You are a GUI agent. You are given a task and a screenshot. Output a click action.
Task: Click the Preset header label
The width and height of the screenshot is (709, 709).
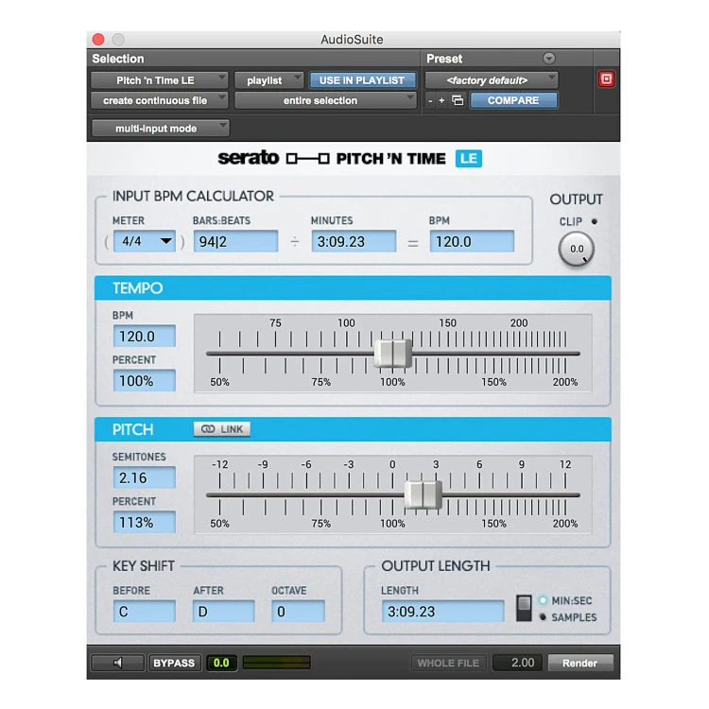point(444,59)
